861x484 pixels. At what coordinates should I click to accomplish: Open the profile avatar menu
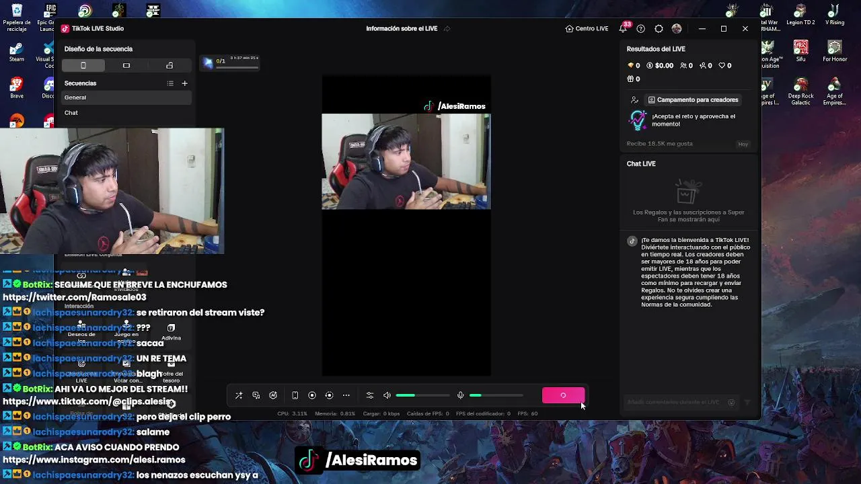[x=677, y=28]
